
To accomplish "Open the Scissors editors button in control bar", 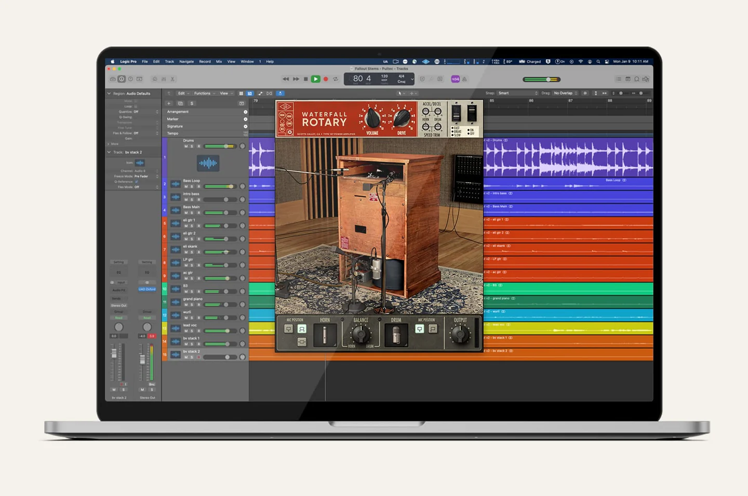I will coord(172,79).
